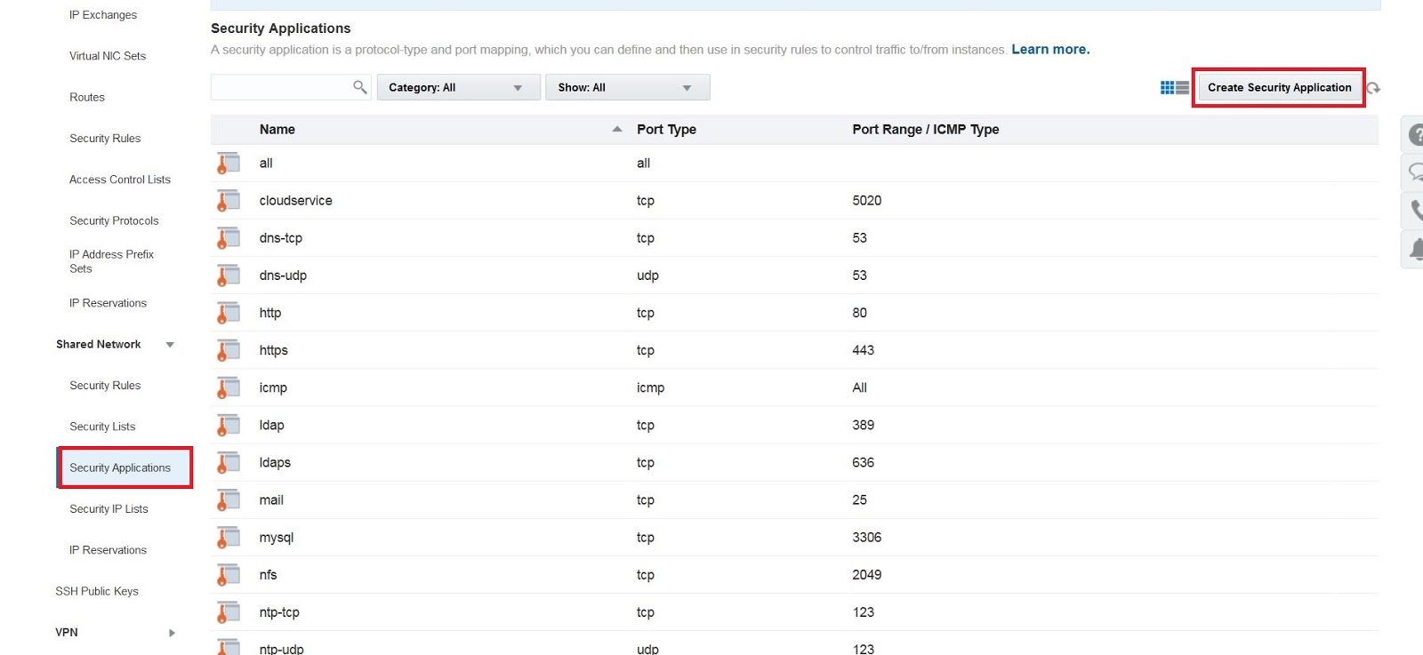1423x655 pixels.
Task: Switch to the grid view icon
Action: 1167,88
